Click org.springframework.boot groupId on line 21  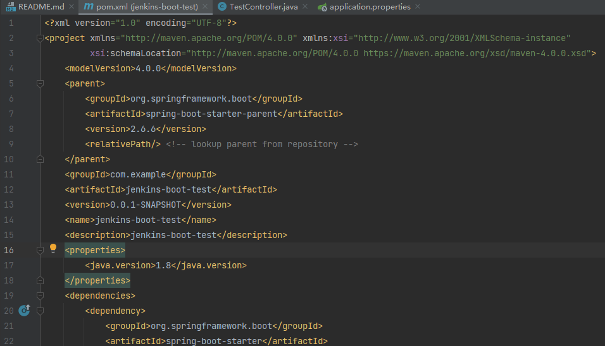pos(211,326)
